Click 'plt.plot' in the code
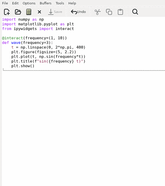Screen dimensions: 165x186 (21, 57)
